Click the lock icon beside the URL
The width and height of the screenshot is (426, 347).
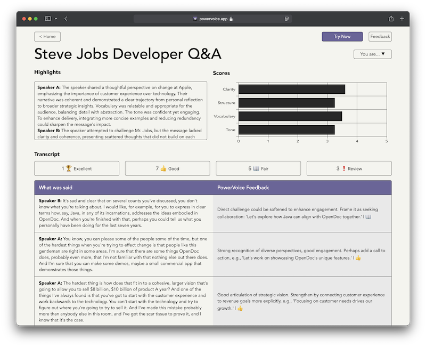pos(231,19)
